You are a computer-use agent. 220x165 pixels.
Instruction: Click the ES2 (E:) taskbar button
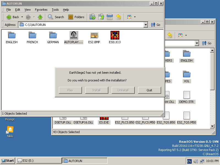38,161
